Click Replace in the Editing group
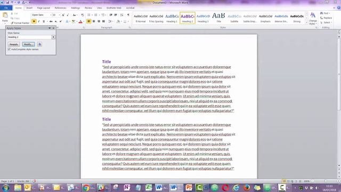 tap(326, 18)
